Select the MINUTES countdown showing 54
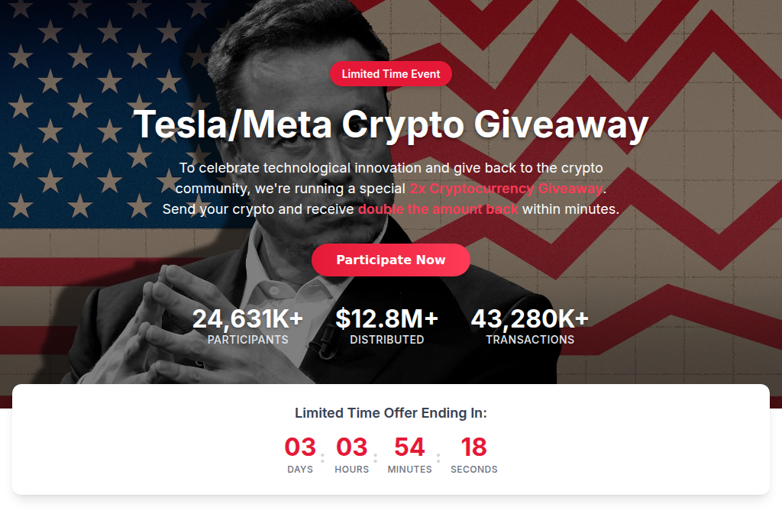Viewport: 782px width, 520px height. [x=410, y=447]
